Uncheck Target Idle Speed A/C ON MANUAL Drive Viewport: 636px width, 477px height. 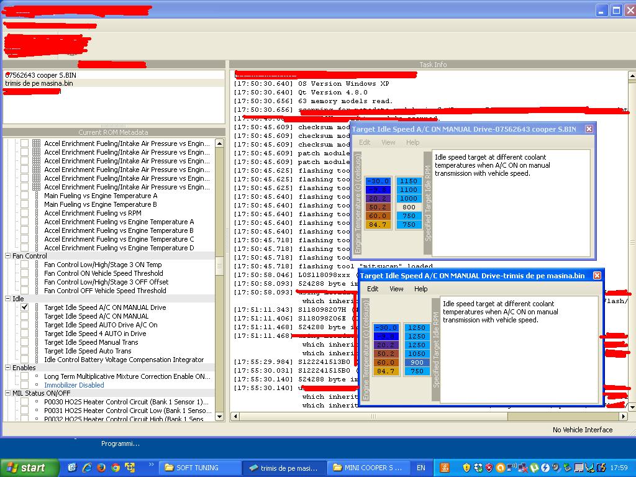(25, 307)
